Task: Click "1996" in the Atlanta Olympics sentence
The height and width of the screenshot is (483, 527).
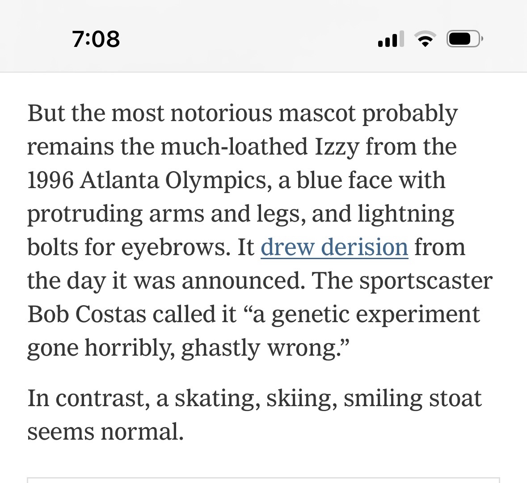Action: [x=50, y=180]
